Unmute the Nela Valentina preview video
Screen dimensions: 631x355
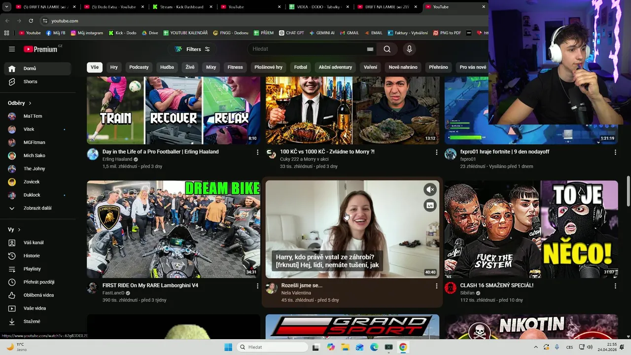(430, 189)
